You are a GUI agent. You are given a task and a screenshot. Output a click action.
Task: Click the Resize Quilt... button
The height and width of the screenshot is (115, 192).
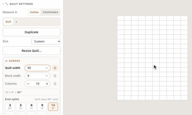[31, 50]
